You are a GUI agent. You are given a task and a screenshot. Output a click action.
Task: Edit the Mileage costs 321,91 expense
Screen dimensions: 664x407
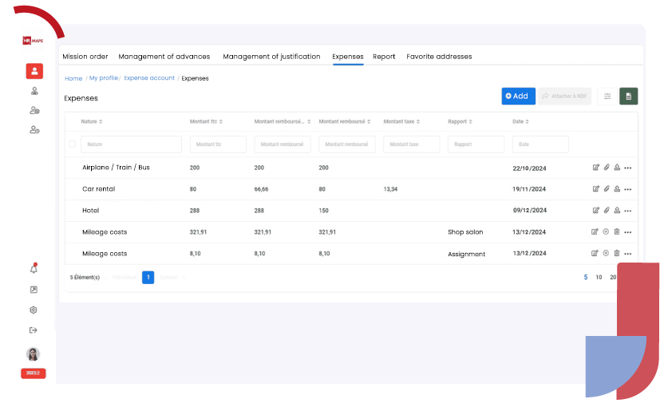[x=595, y=231]
